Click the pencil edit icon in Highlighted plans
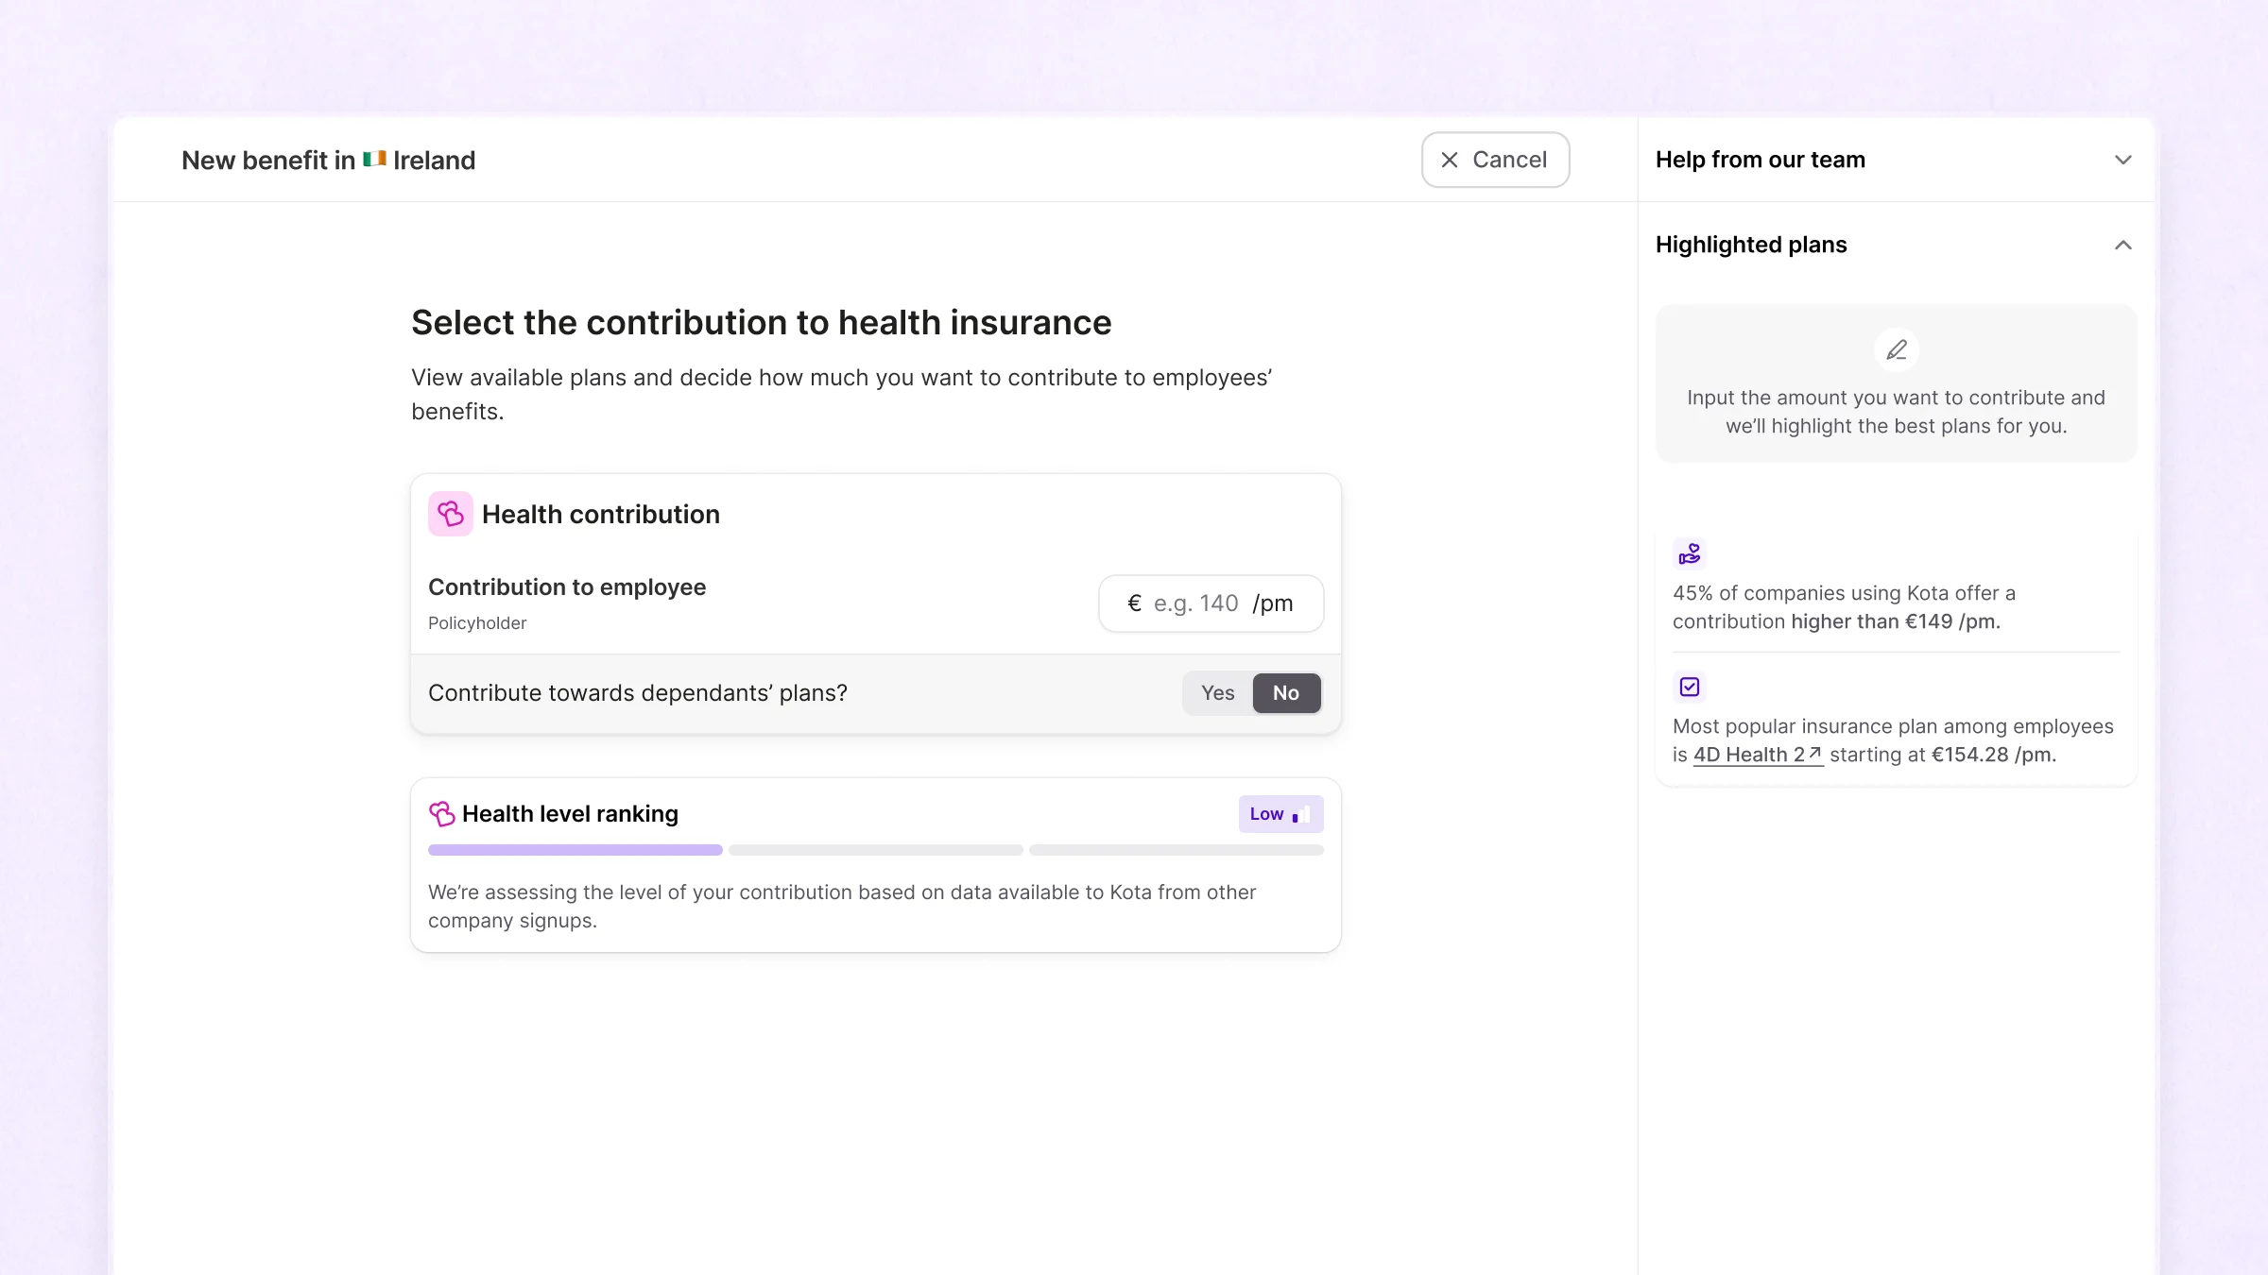Screen dimensions: 2268x1275 click(1896, 350)
